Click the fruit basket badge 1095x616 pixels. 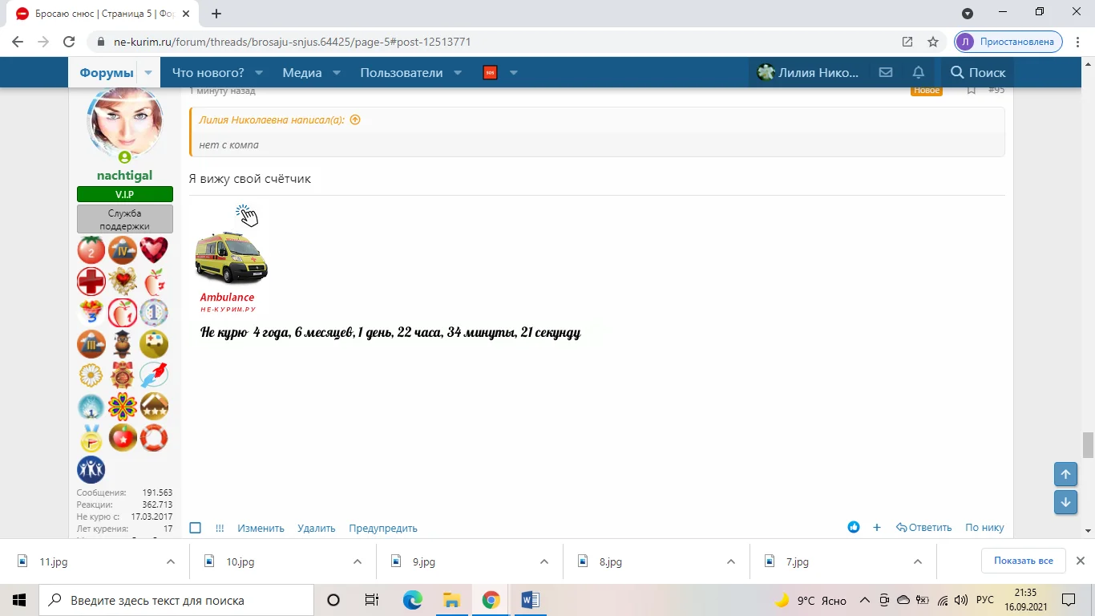tap(91, 313)
